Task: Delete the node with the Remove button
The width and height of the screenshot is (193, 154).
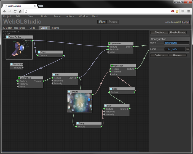Action: coord(177,55)
